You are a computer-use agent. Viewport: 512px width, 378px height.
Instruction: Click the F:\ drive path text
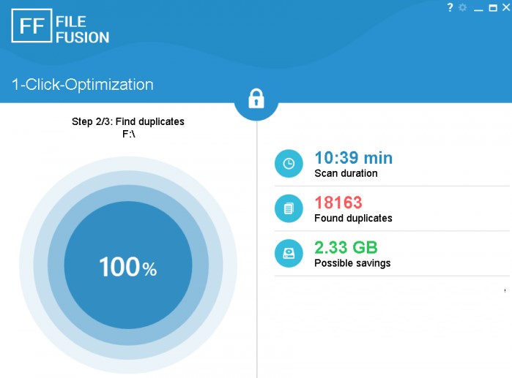click(129, 134)
